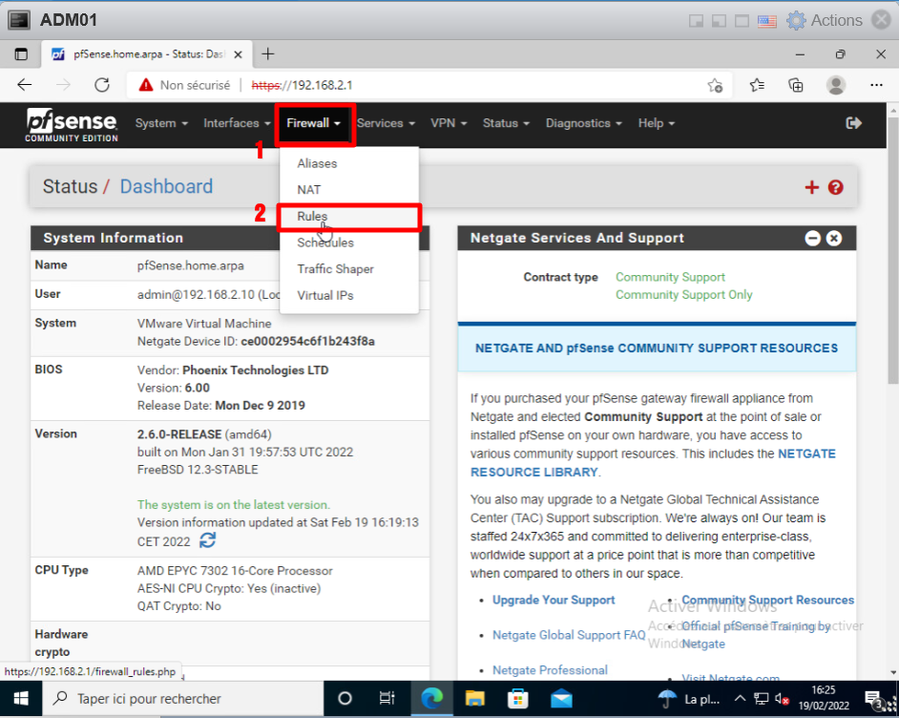Click the pfSense logout icon
The image size is (899, 718).
coord(853,123)
